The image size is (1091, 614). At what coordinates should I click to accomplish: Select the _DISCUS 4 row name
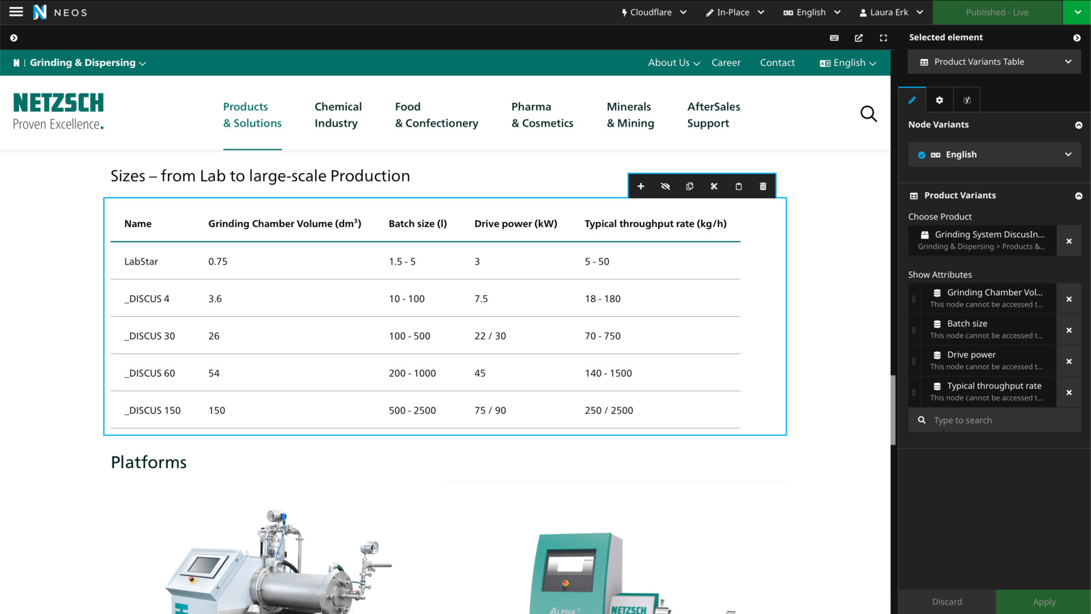[x=147, y=299]
